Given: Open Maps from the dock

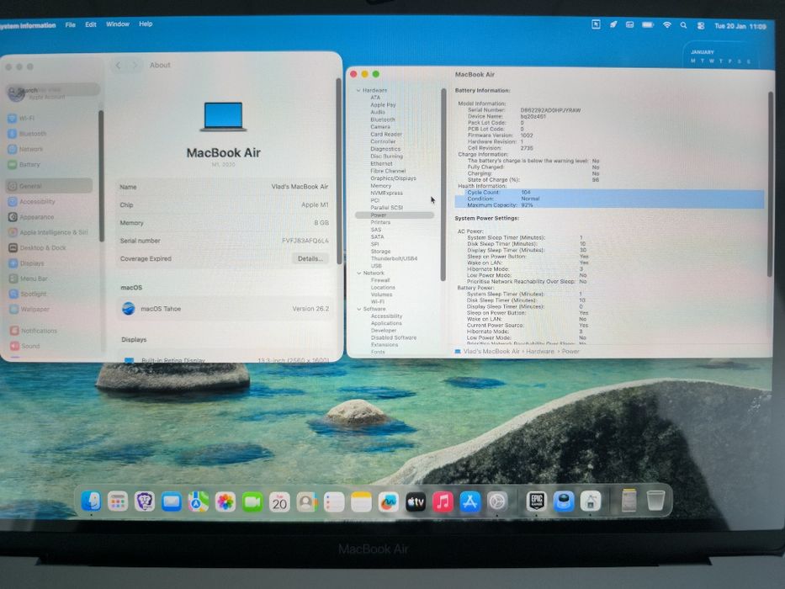Looking at the screenshot, I should coord(199,501).
